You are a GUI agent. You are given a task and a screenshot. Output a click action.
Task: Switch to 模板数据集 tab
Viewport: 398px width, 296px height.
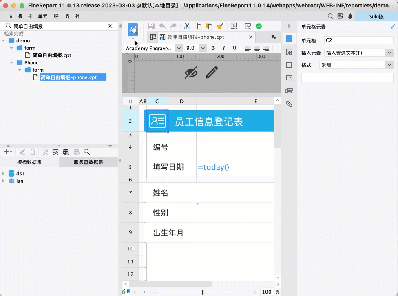pos(29,162)
